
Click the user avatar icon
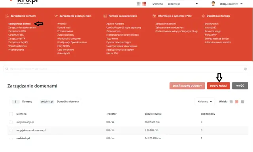point(213,4)
